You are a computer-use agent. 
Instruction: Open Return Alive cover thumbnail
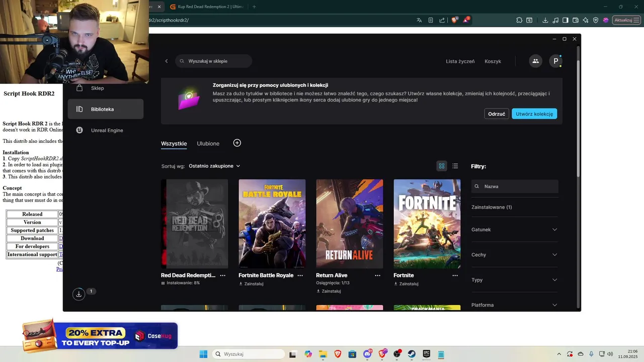(x=350, y=224)
